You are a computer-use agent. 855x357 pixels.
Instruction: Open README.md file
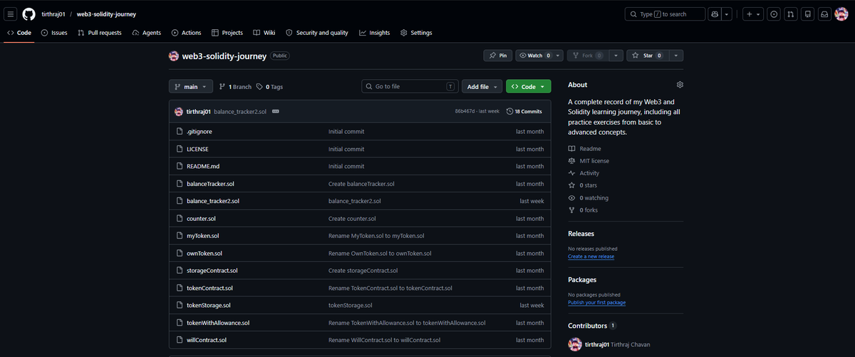pos(203,166)
